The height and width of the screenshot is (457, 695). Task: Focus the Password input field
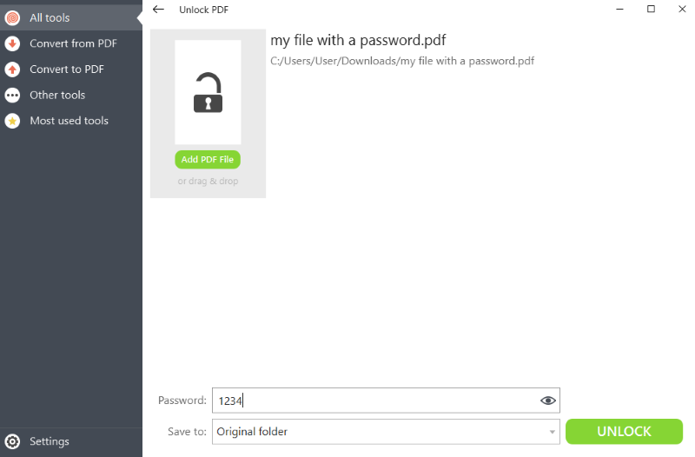click(386, 401)
